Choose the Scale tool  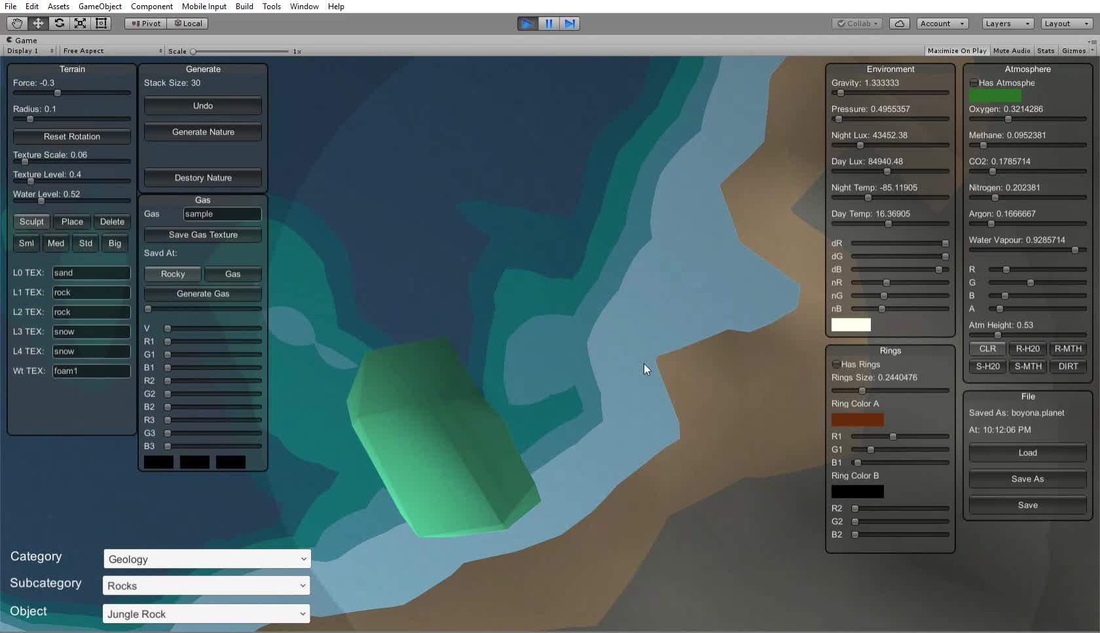(x=80, y=24)
